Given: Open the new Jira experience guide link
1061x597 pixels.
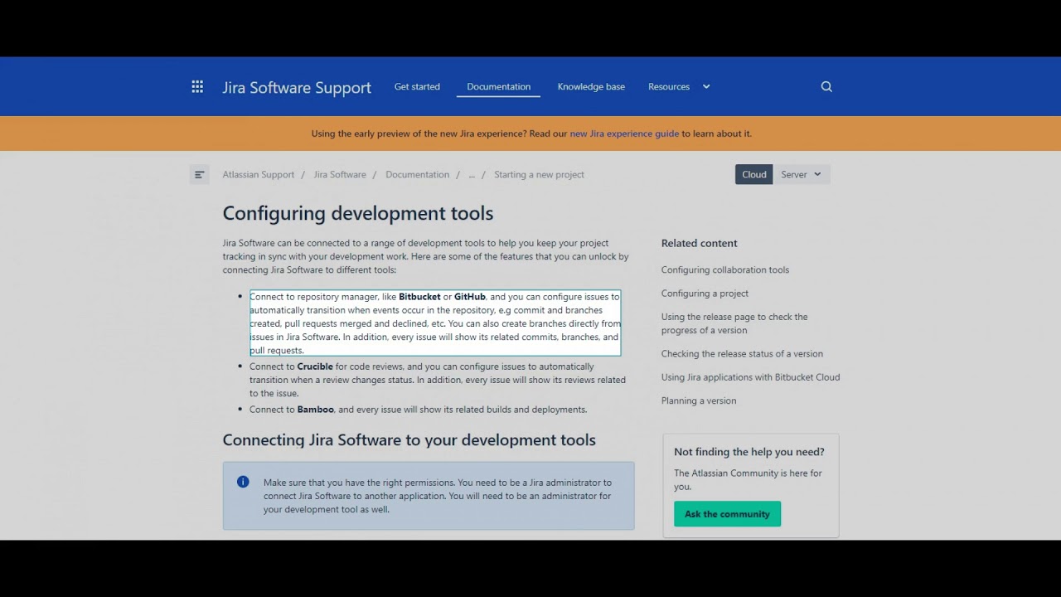Looking at the screenshot, I should coord(624,133).
